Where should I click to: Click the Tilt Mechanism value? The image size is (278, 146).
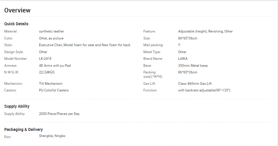tap(51, 84)
